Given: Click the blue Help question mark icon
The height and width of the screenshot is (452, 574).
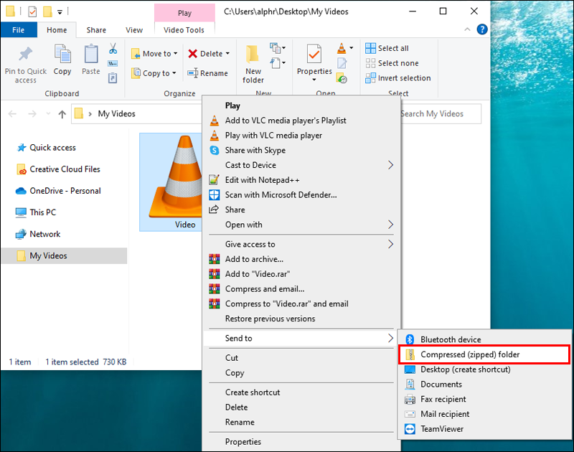Looking at the screenshot, I should pyautogui.click(x=482, y=29).
